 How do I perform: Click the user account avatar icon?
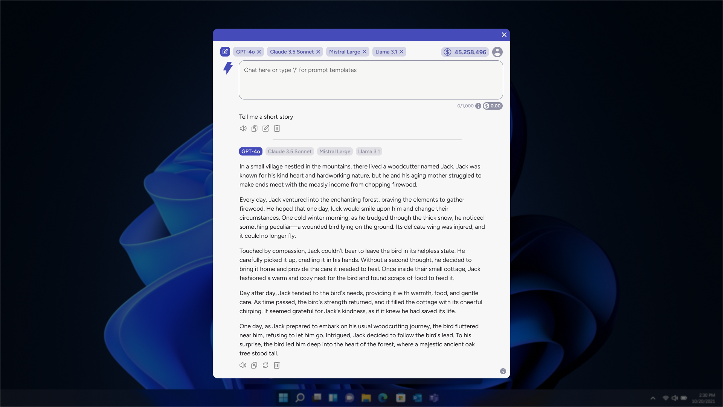click(497, 52)
